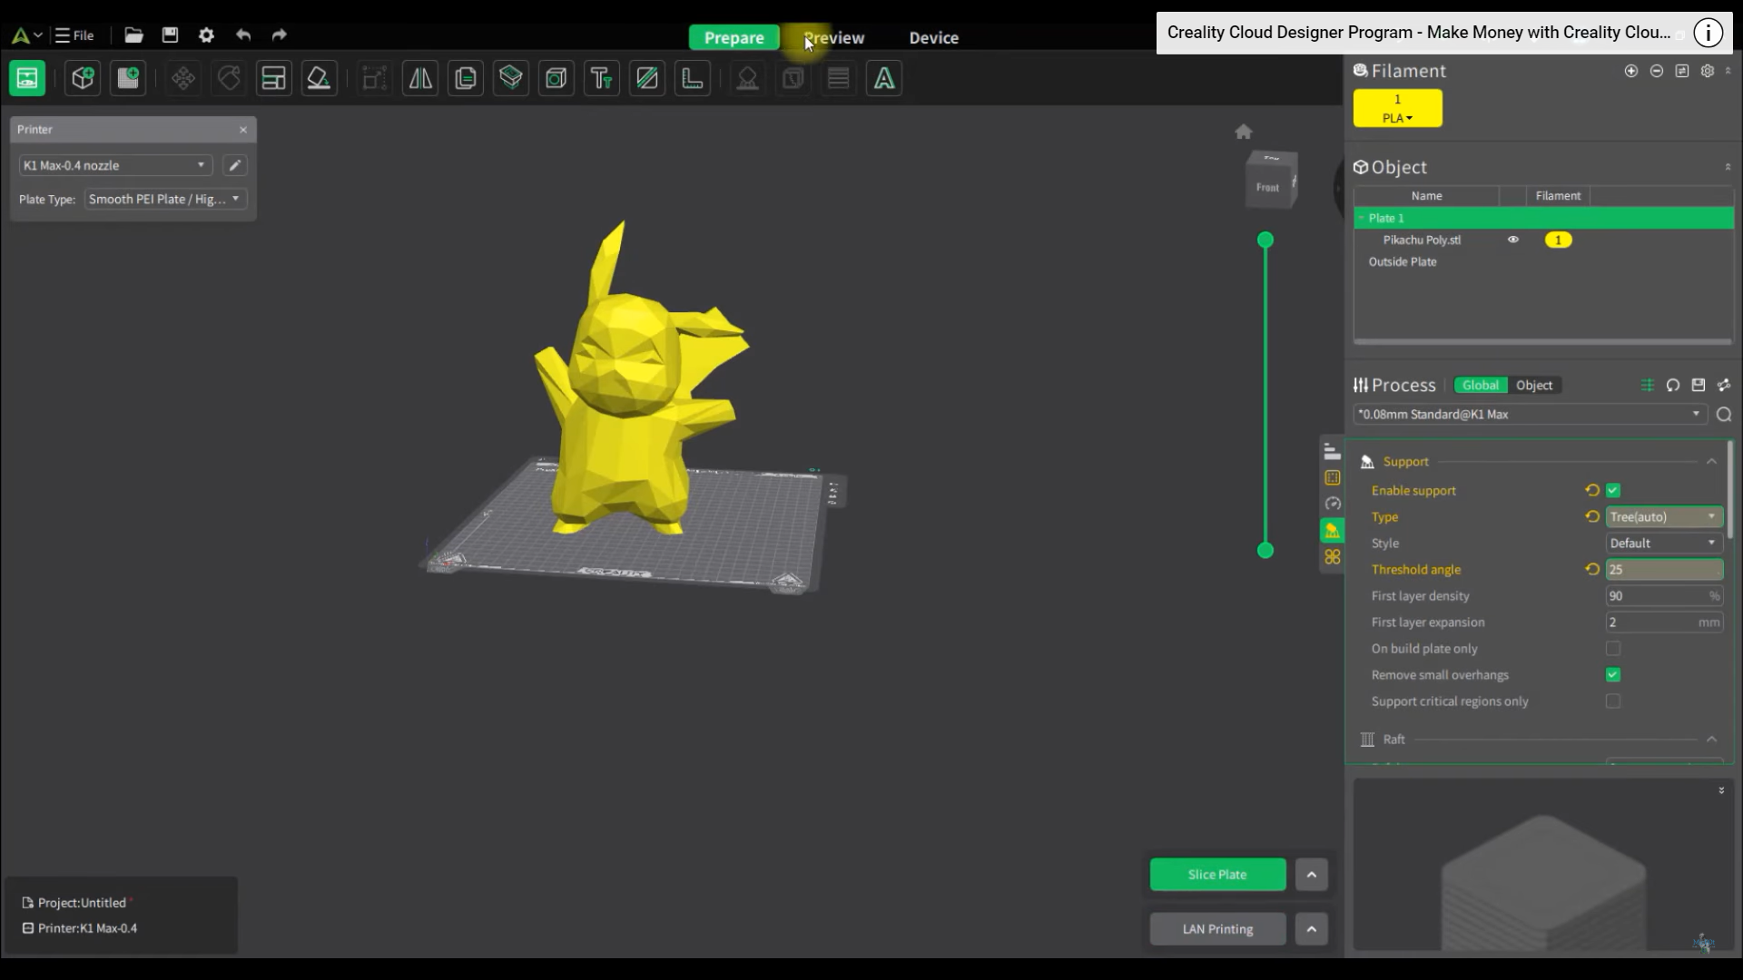Screen dimensions: 1743x980
Task: Open Quality settings side tab
Action: [x=1333, y=451]
